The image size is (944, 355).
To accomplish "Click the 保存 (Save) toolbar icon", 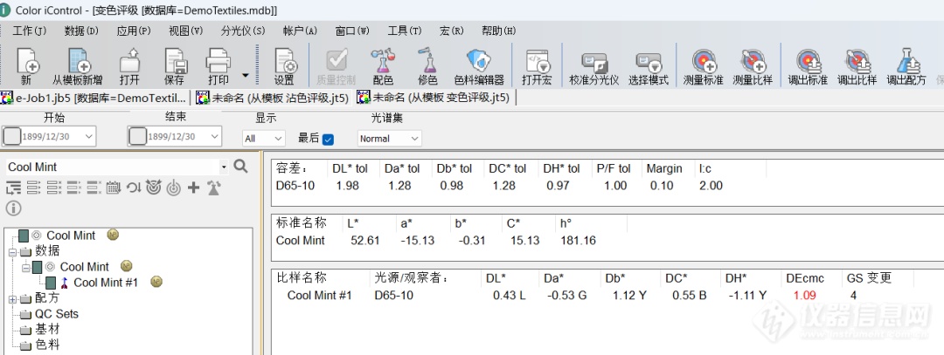I will pos(175,66).
